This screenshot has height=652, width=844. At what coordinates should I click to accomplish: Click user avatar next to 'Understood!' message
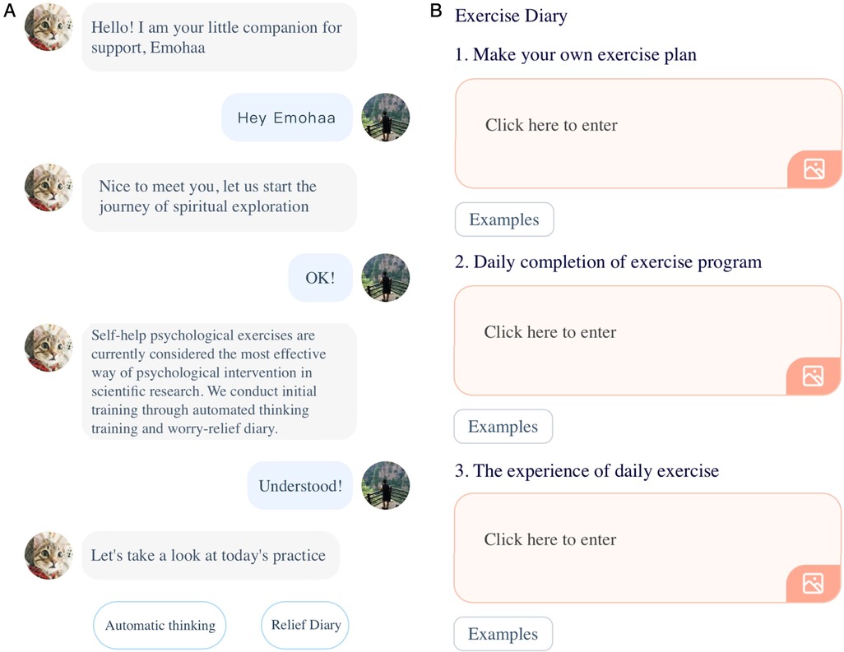[x=386, y=485]
